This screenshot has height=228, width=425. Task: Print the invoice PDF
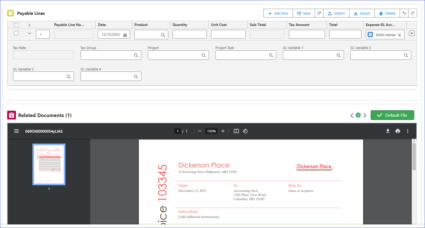point(398,131)
